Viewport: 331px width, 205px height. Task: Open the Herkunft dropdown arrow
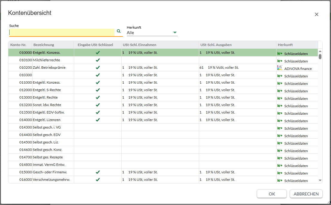click(175, 33)
